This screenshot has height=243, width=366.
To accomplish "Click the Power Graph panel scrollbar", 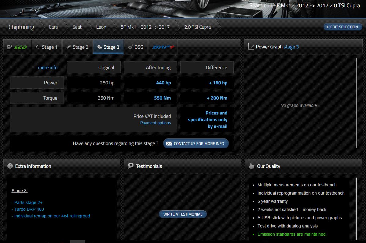I will tap(357, 103).
